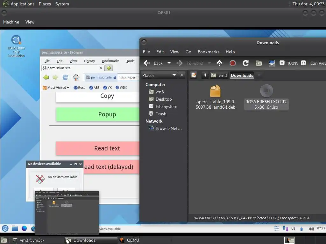Go to the Home folder icon

[259, 63]
